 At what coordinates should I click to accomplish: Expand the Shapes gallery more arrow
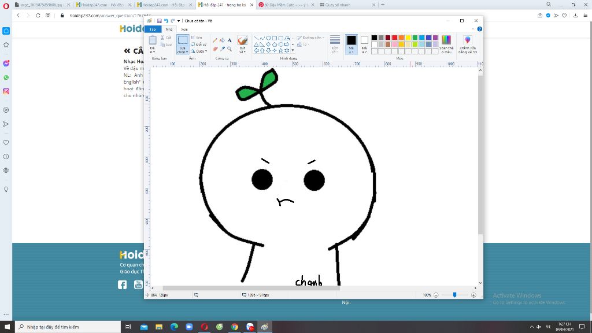tap(293, 51)
